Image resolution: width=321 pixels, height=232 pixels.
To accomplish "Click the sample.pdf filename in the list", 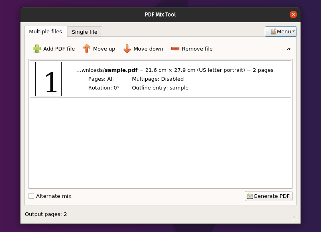I will (121, 70).
